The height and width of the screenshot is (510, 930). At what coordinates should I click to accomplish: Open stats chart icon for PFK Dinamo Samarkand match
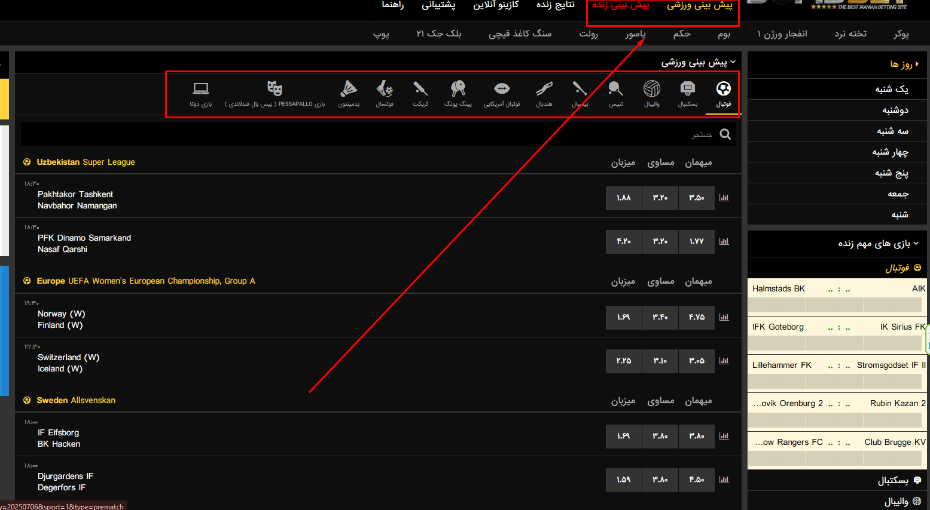coord(724,241)
